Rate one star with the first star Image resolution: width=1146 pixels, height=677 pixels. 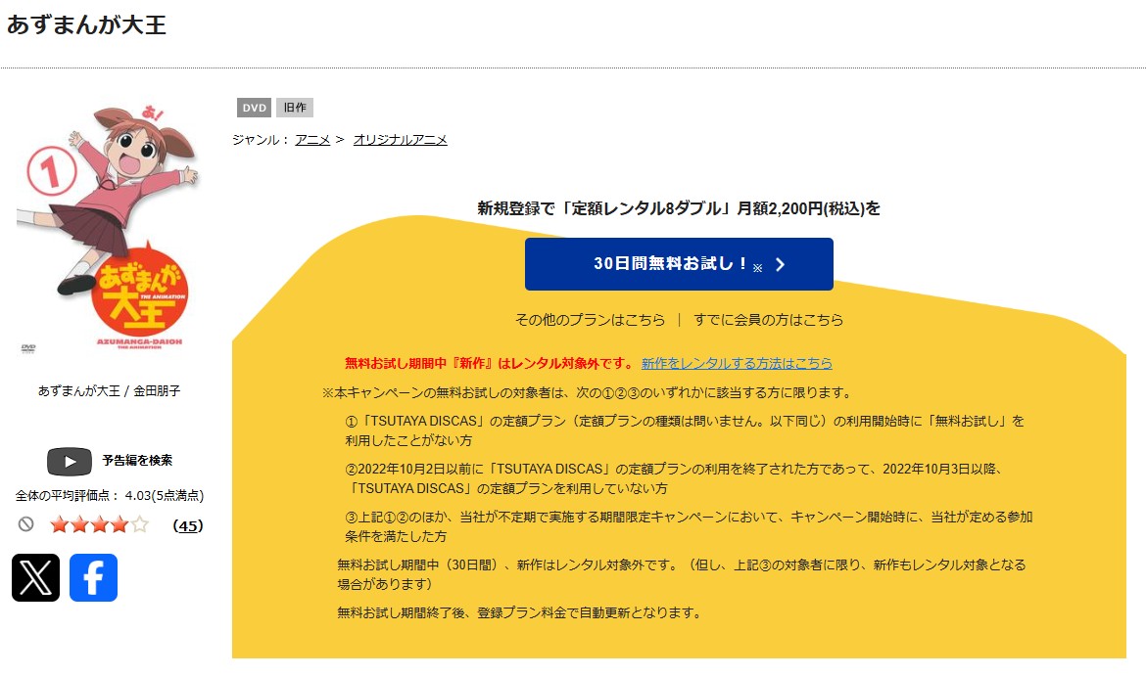(x=59, y=525)
